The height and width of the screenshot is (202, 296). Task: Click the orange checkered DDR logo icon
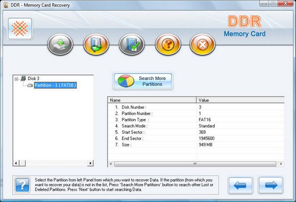coord(20,29)
